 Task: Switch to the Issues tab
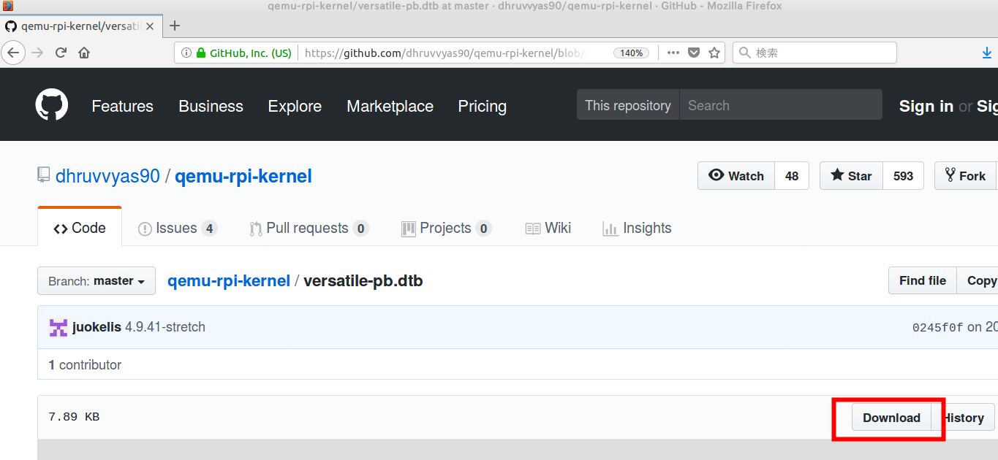click(177, 228)
